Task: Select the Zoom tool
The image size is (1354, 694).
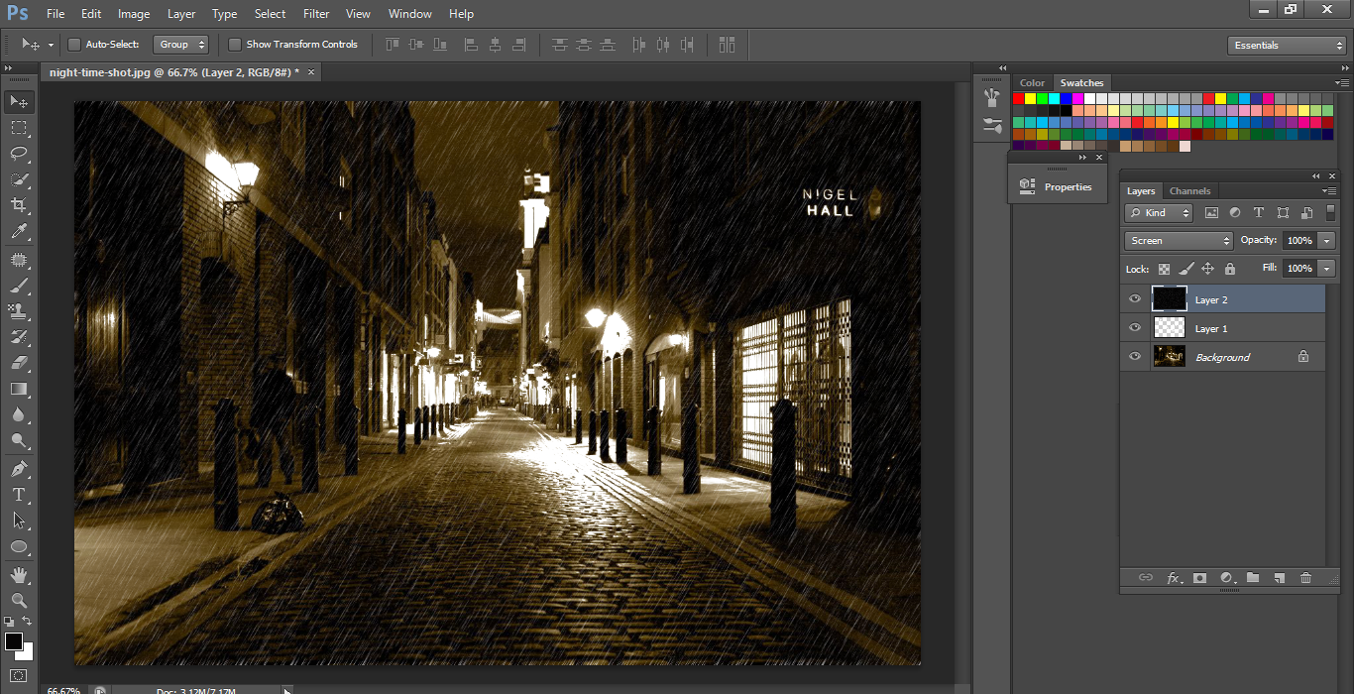Action: 19,600
